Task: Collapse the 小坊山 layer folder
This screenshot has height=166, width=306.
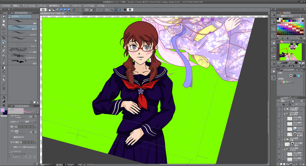Action: pyautogui.click(x=285, y=149)
